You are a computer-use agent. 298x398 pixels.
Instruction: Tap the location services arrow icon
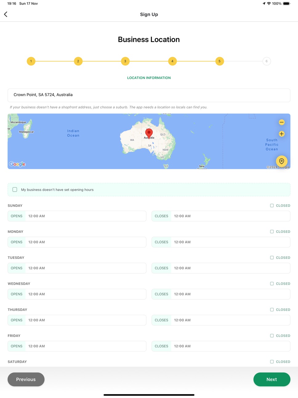click(264, 3)
